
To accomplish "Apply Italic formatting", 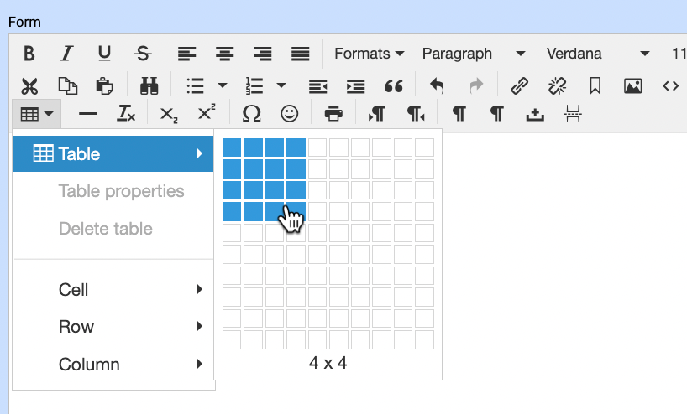I will 66,54.
